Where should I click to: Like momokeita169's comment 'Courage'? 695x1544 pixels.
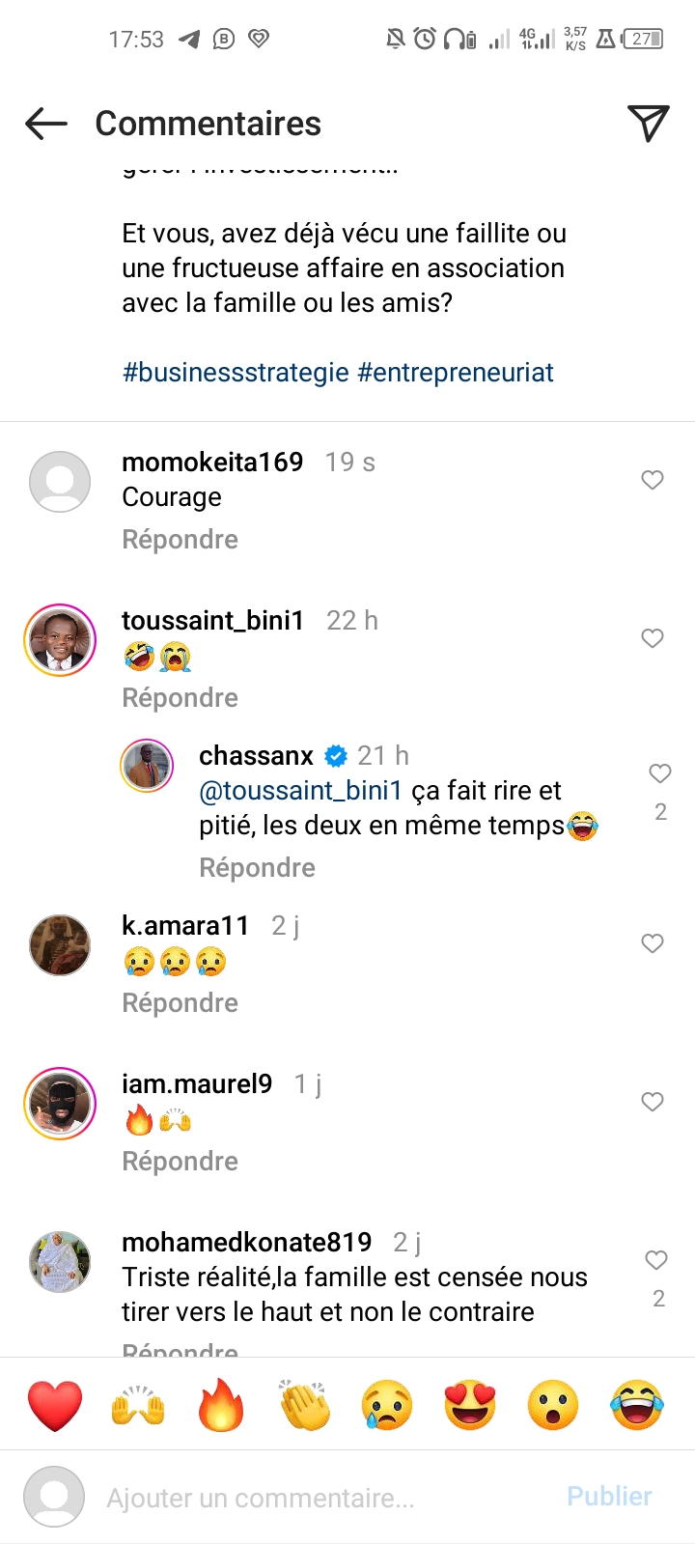tap(653, 480)
